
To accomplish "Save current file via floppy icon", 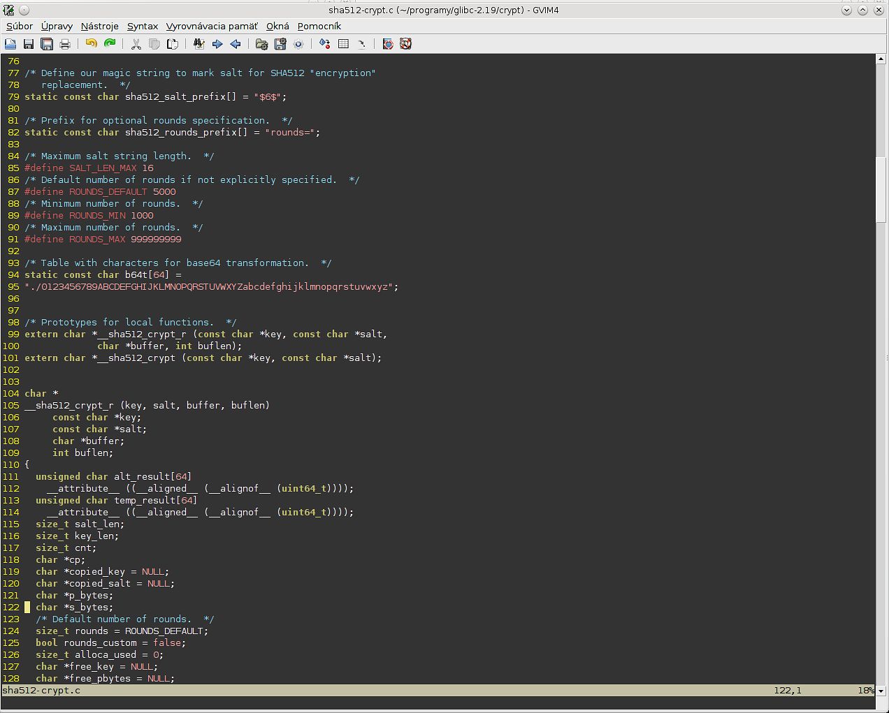I will [29, 44].
